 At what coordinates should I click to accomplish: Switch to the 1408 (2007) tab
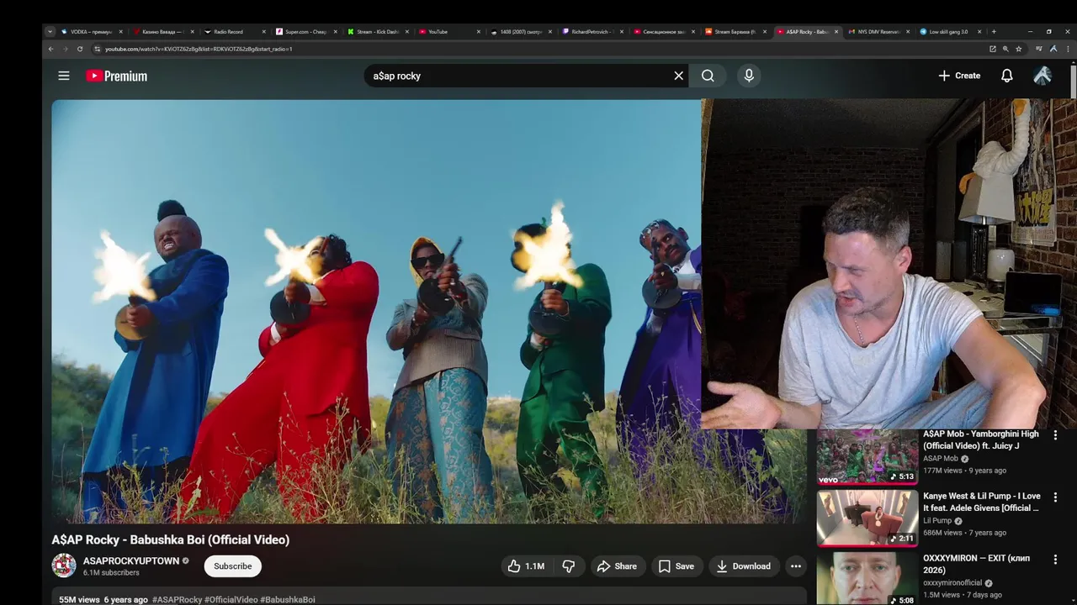521,32
